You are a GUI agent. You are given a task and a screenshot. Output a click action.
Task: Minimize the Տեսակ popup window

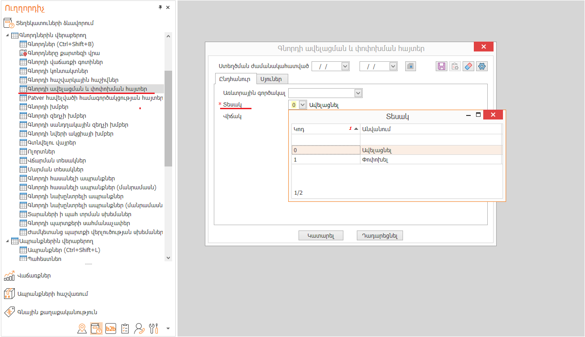(468, 115)
